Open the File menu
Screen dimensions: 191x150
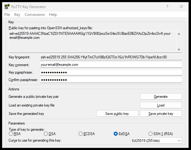tap(7, 15)
